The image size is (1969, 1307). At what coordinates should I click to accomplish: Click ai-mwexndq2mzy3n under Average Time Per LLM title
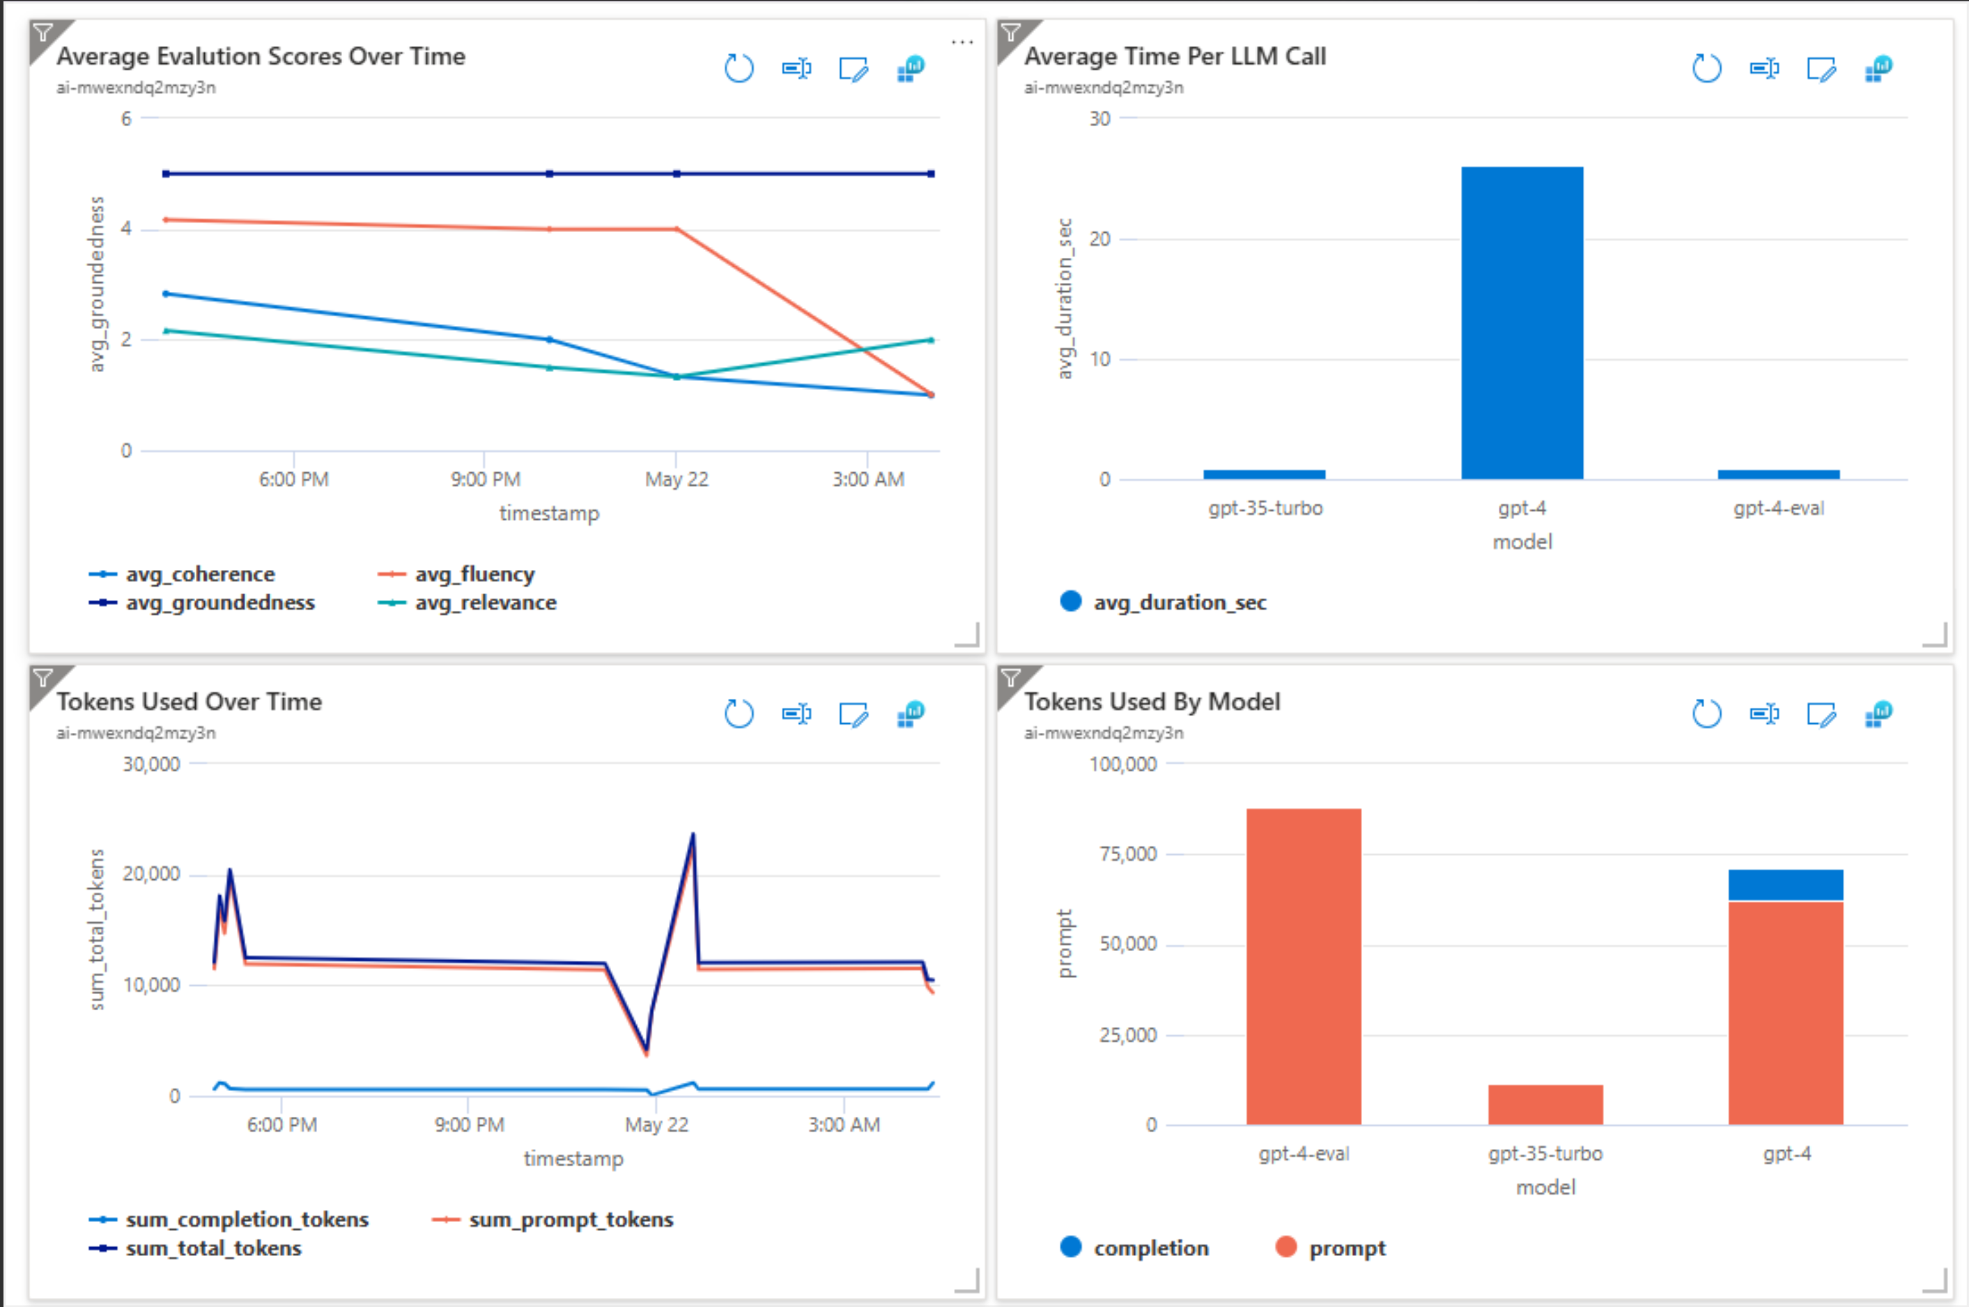click(1104, 88)
